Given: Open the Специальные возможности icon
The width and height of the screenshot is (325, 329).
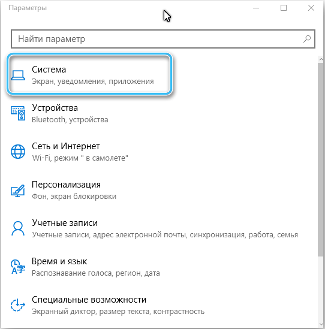Looking at the screenshot, I should click(18, 305).
